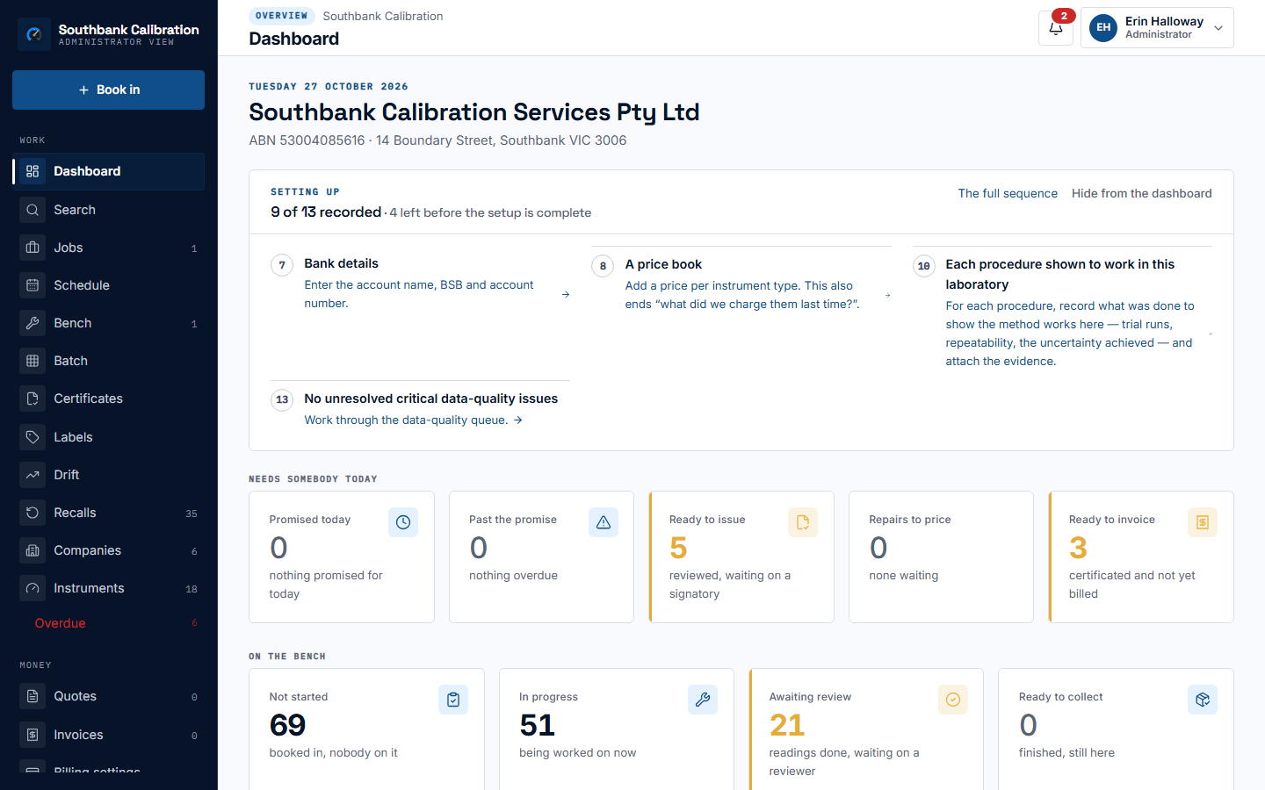
Task: Open the Overdue instruments sub-item
Action: click(x=108, y=623)
